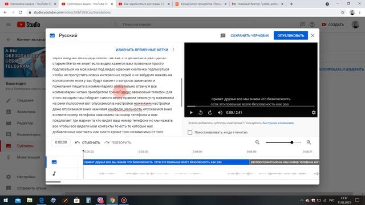Click the YouTube Studio logo
This screenshot has height=205, width=365.
[x=29, y=24]
